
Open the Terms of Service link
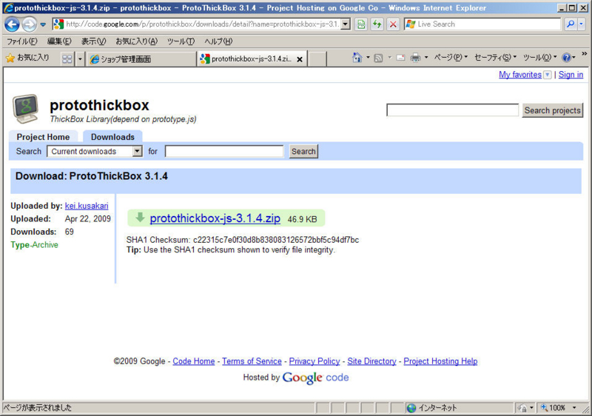coord(252,361)
